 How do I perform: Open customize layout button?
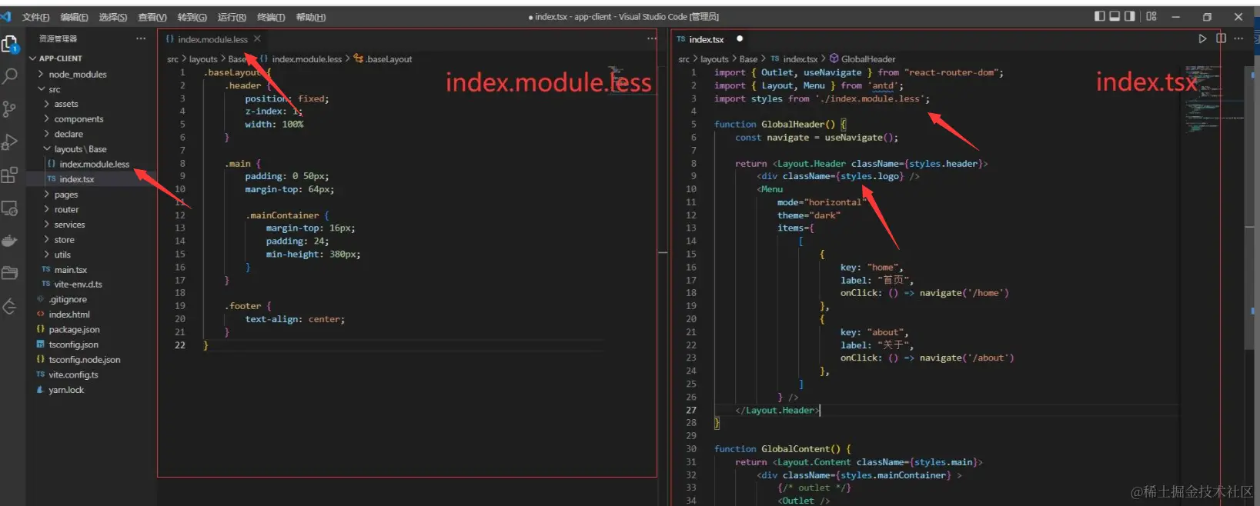(1151, 16)
